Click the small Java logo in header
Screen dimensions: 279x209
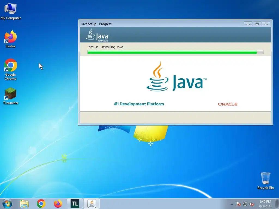pos(98,35)
